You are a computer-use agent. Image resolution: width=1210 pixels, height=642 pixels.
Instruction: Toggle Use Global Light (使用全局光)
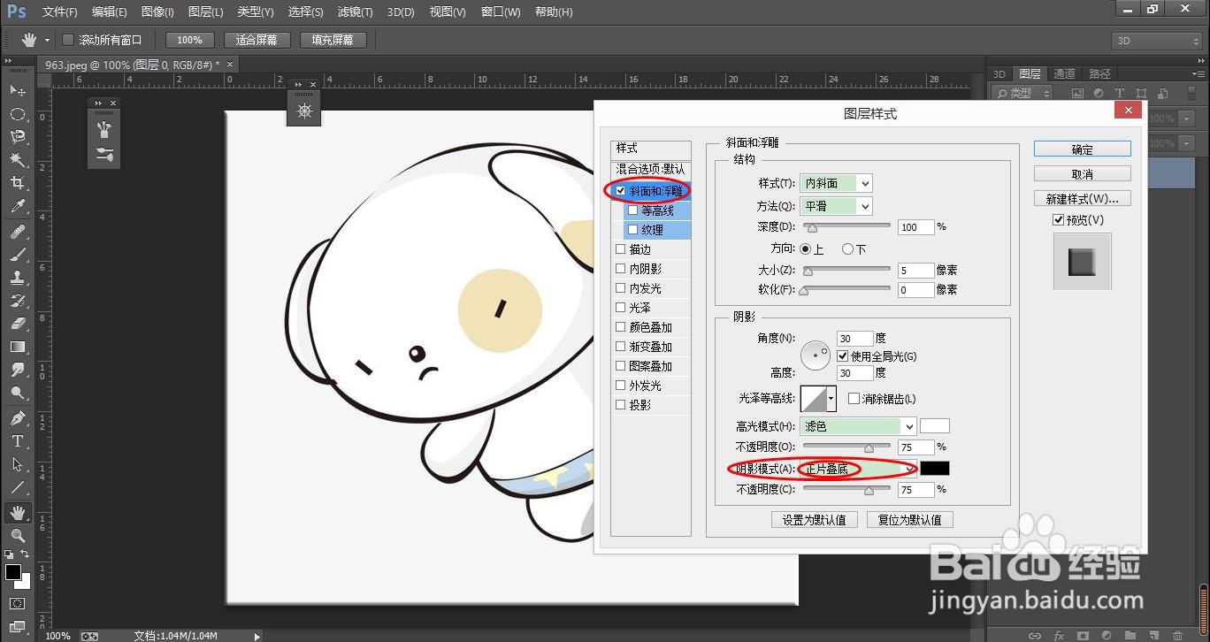pos(842,355)
